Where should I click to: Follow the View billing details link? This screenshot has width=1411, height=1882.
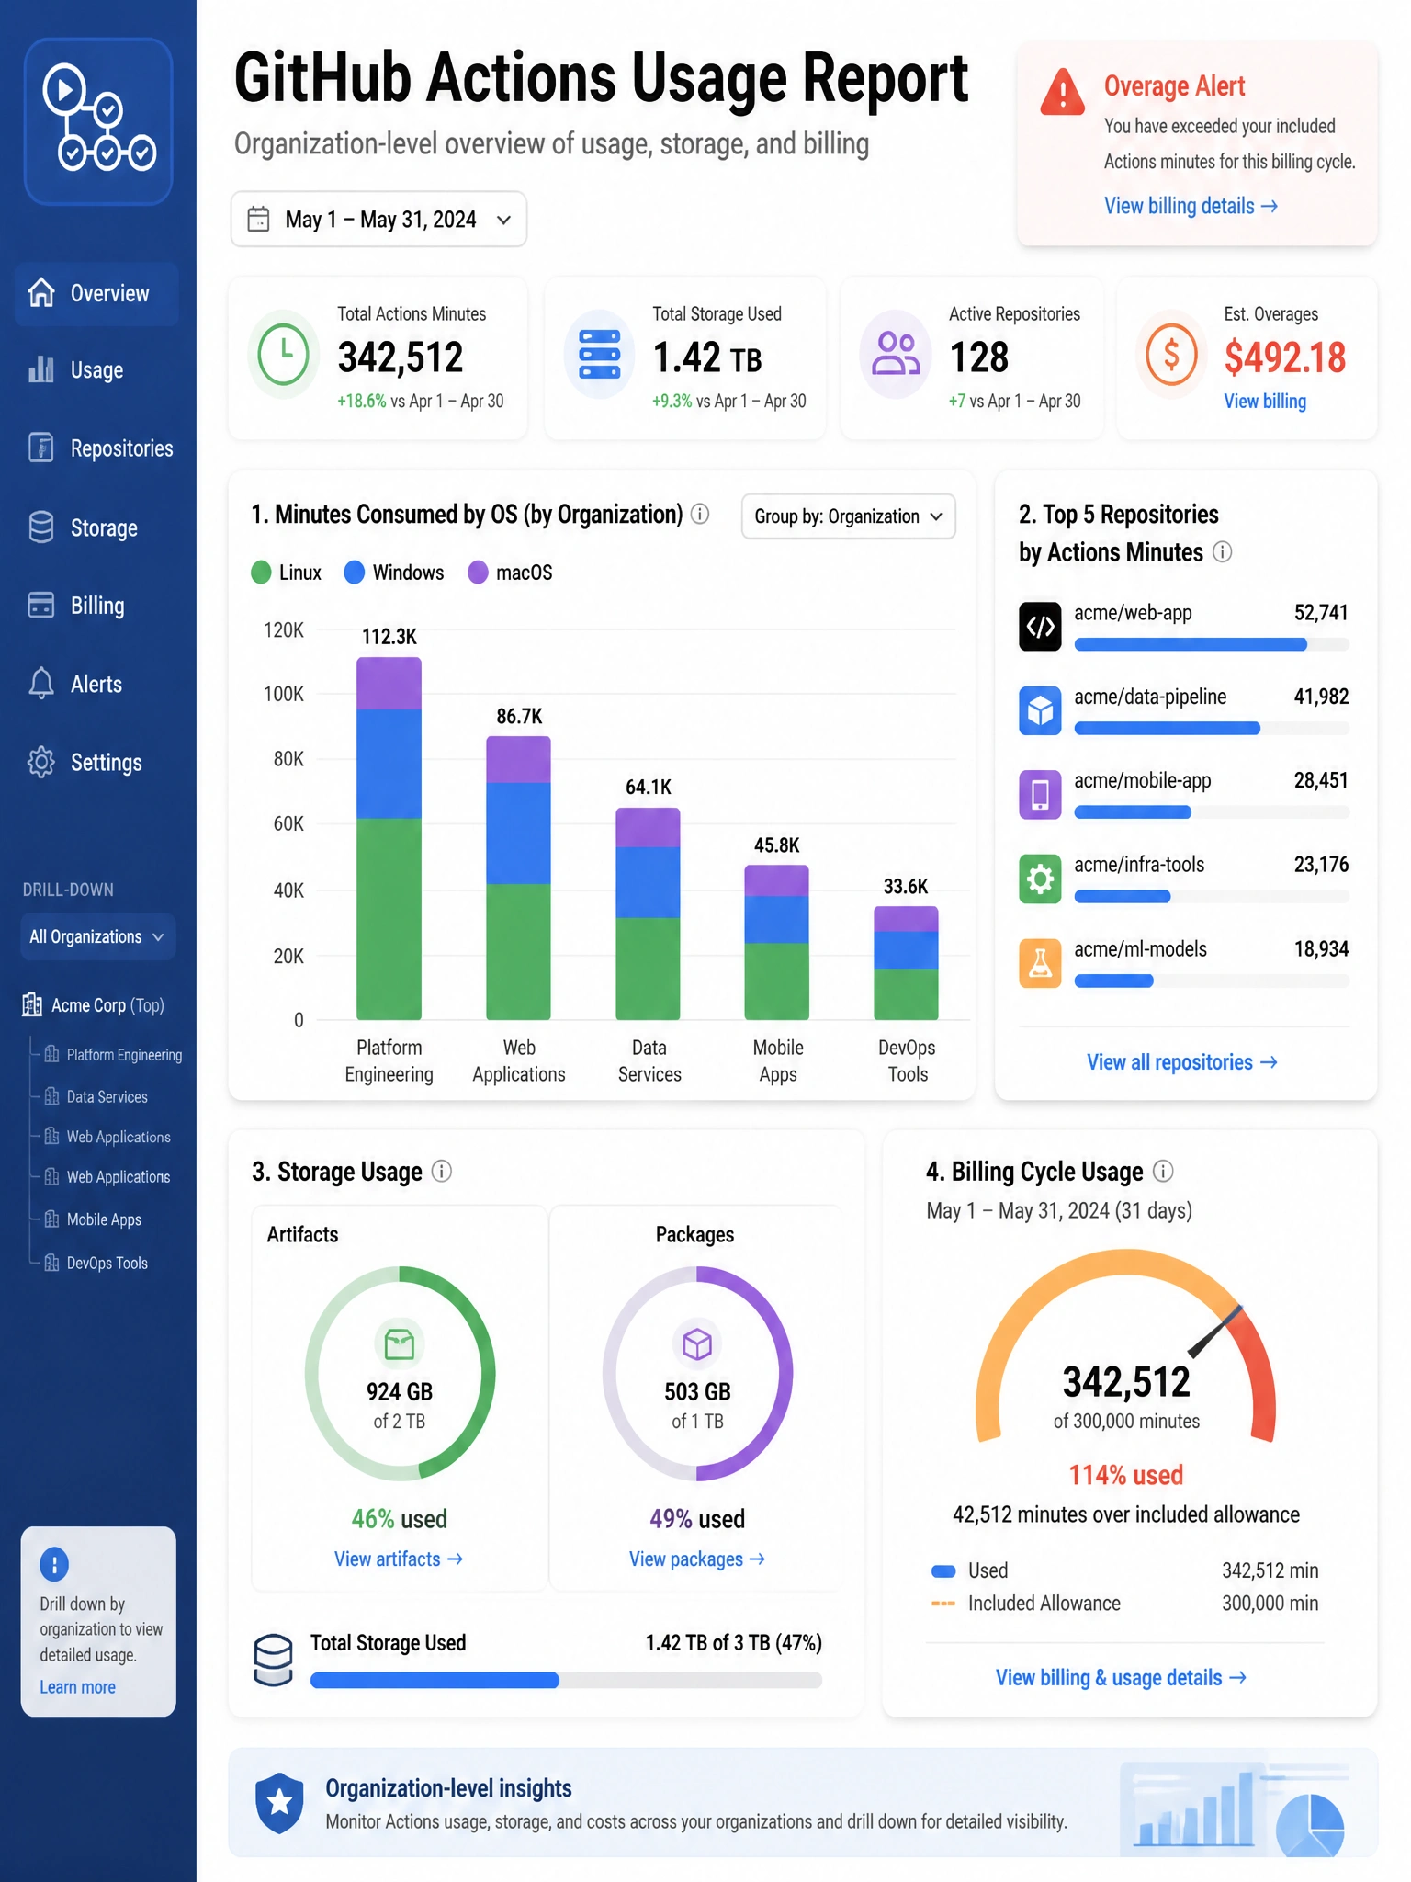point(1191,206)
